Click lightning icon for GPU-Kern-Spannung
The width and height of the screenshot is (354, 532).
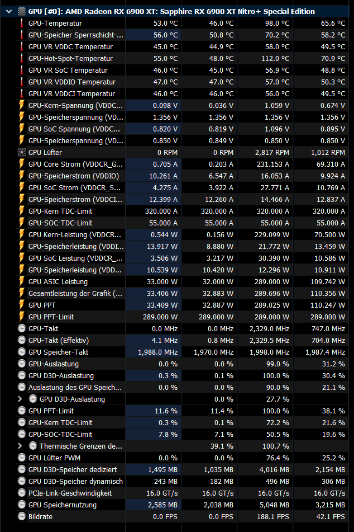[x=22, y=106]
